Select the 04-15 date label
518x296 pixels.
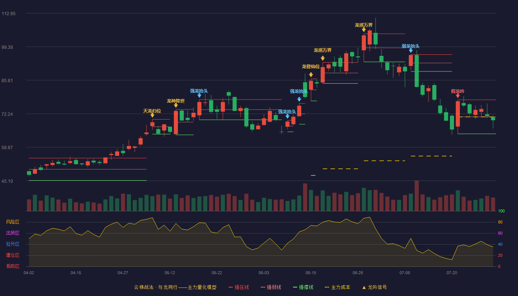coord(76,273)
